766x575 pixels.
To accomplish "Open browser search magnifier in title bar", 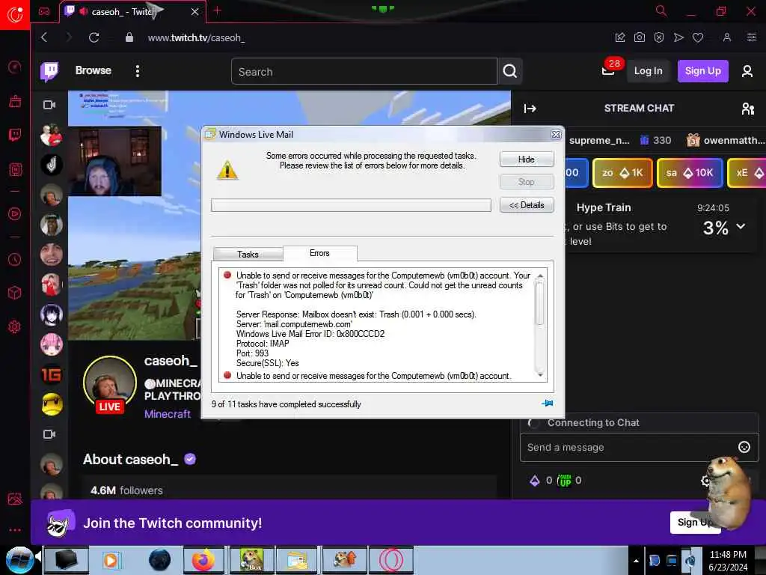I will 661,10.
